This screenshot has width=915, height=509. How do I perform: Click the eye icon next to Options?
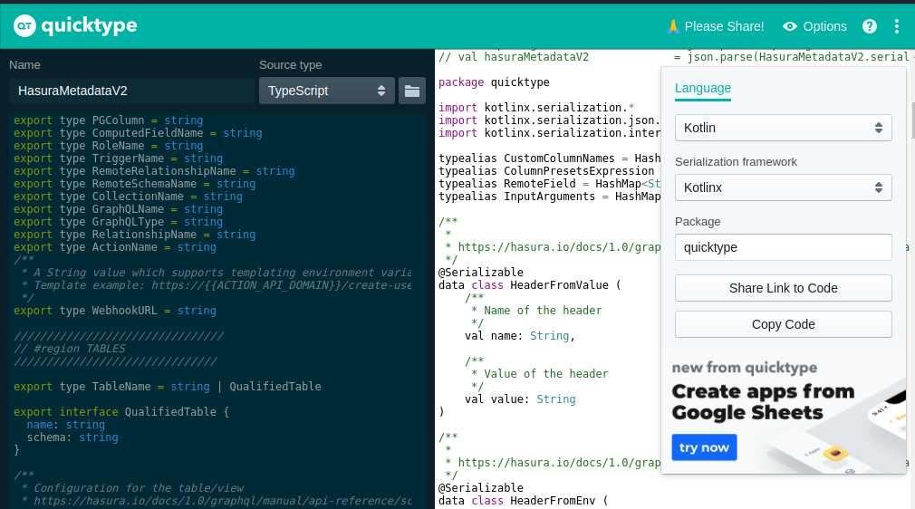point(790,26)
